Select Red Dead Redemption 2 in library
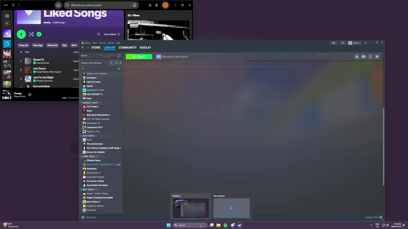The image size is (408, 229). (98, 115)
